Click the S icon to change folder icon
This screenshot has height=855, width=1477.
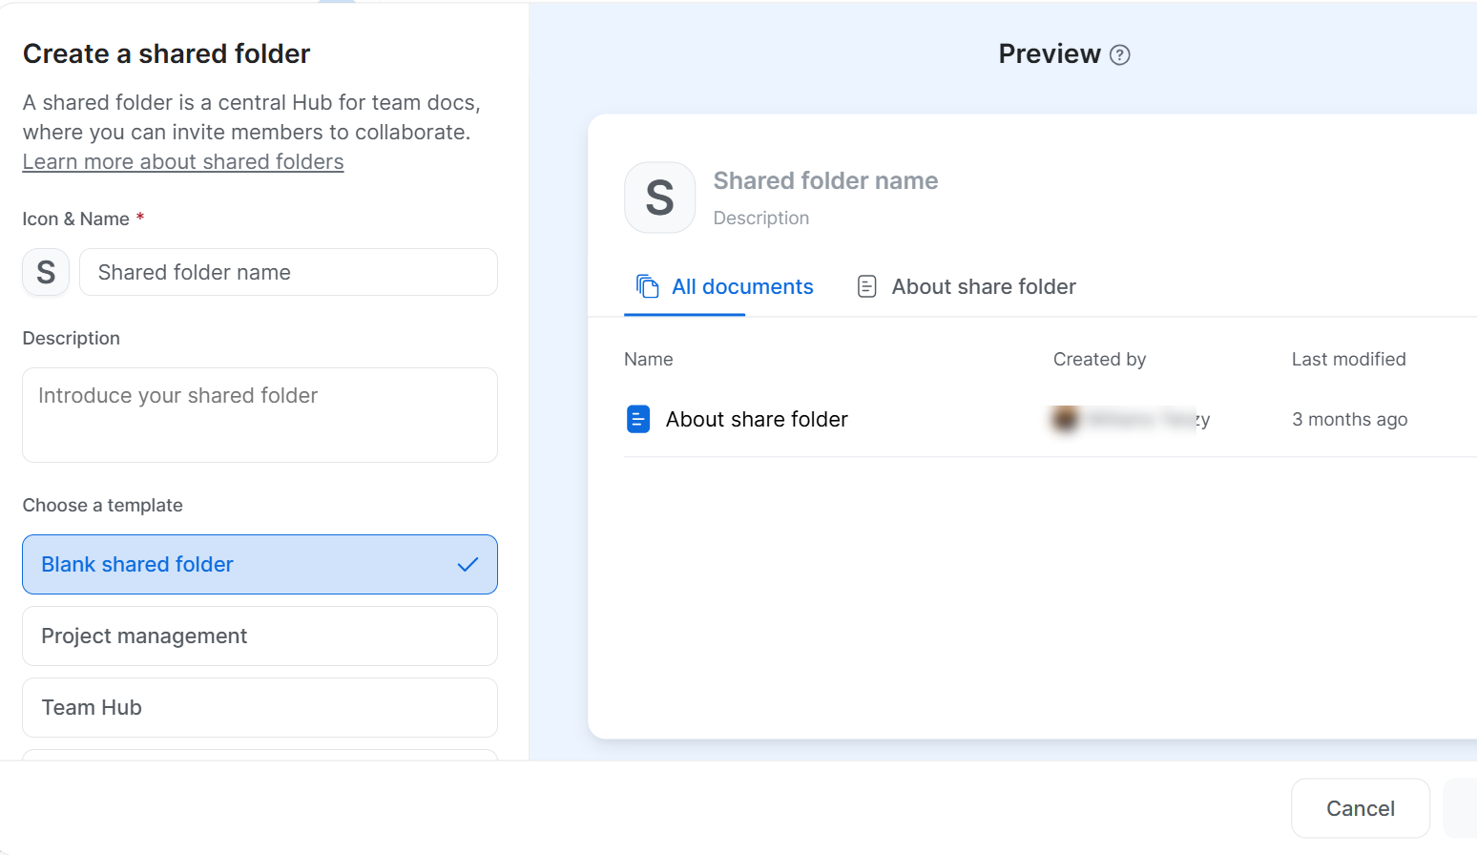pos(45,272)
